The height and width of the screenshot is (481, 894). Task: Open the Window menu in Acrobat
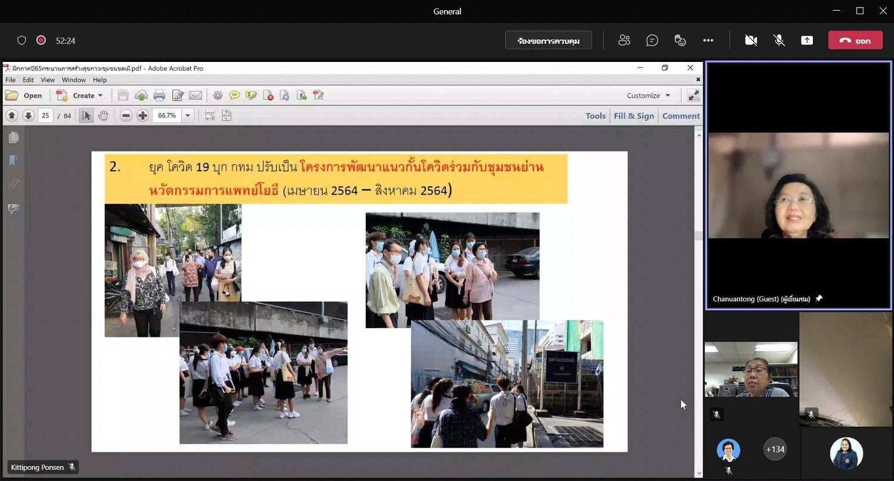74,80
